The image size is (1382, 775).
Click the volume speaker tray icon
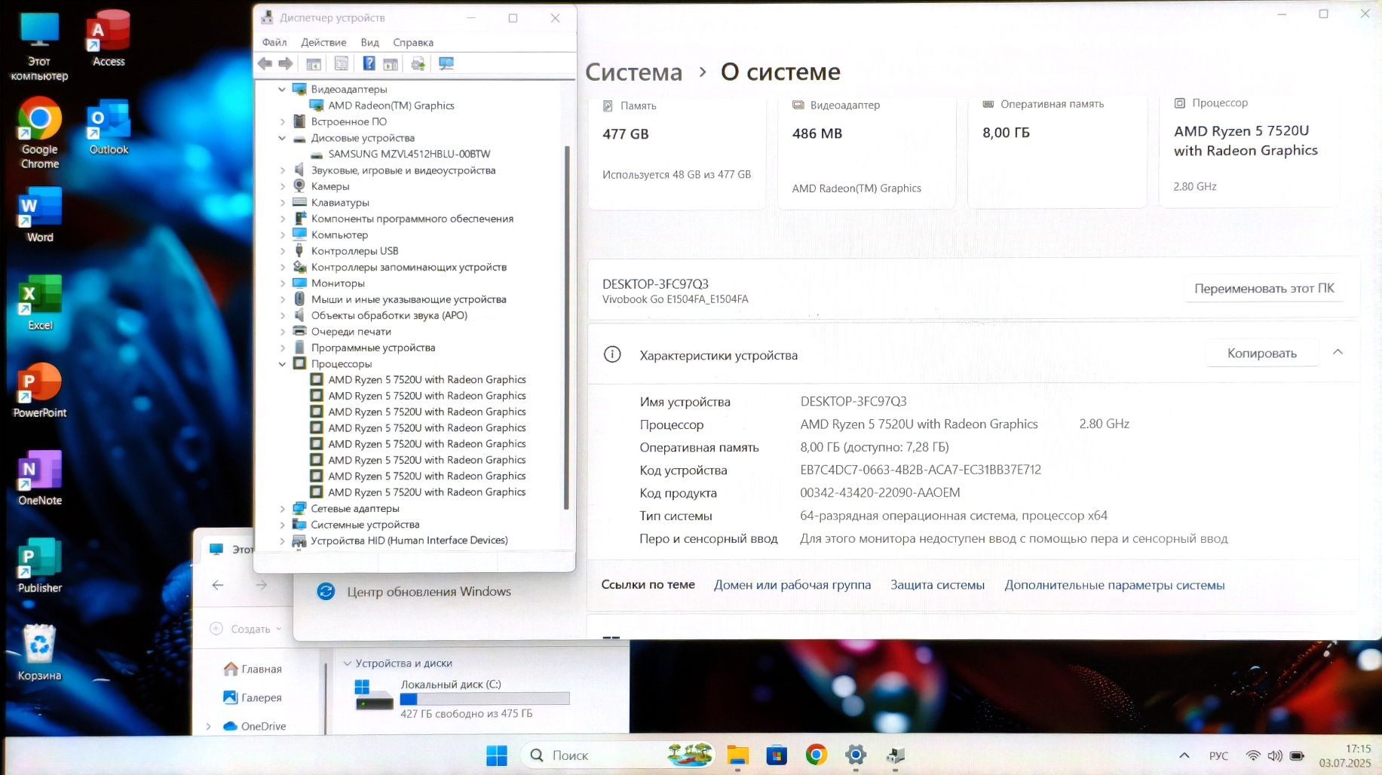[1275, 755]
